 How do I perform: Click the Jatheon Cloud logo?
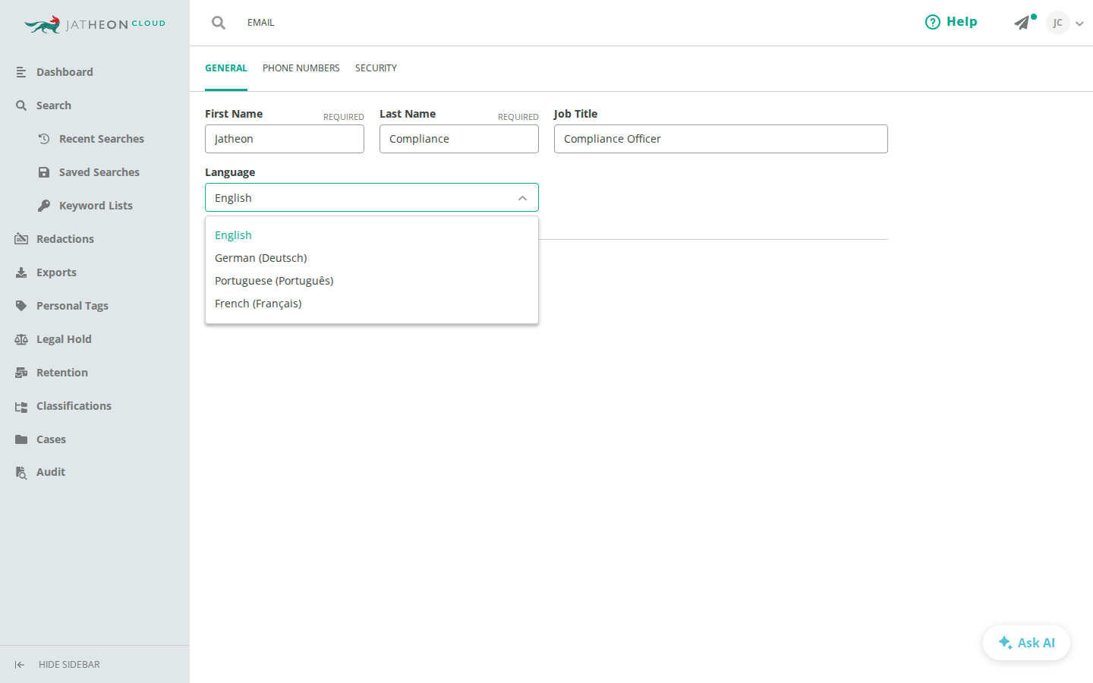coord(95,24)
